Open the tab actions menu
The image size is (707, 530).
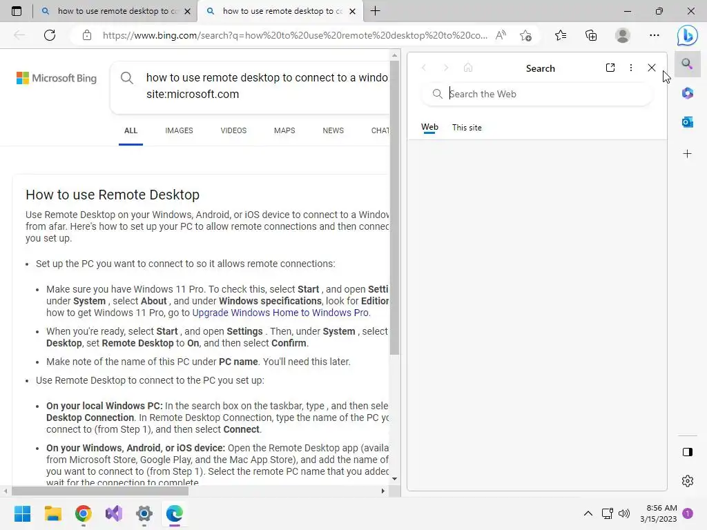pyautogui.click(x=17, y=11)
